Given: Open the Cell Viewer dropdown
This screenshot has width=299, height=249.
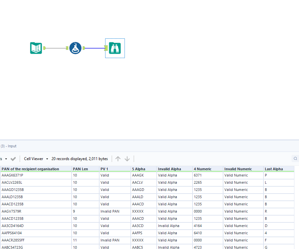Looking at the screenshot, I should (x=36, y=159).
